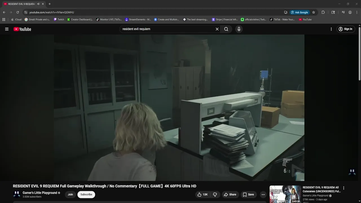Open the Chrome three-dot menu
The height and width of the screenshot is (203, 361).
[x=356, y=12]
